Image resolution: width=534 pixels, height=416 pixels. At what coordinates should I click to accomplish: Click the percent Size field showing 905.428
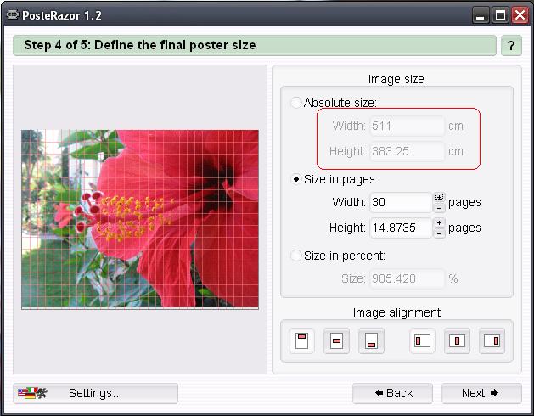pyautogui.click(x=407, y=278)
